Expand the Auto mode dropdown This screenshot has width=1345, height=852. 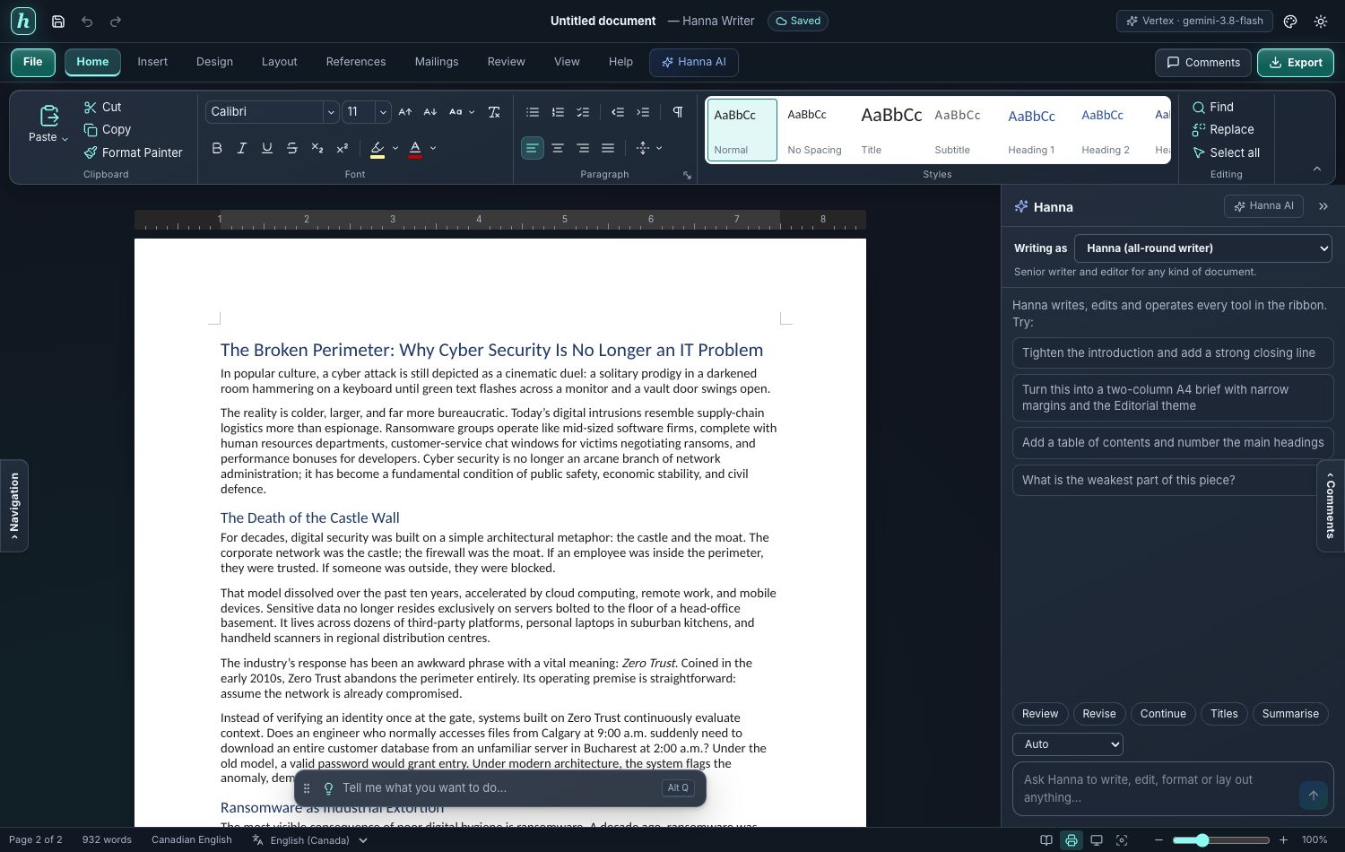[1067, 744]
